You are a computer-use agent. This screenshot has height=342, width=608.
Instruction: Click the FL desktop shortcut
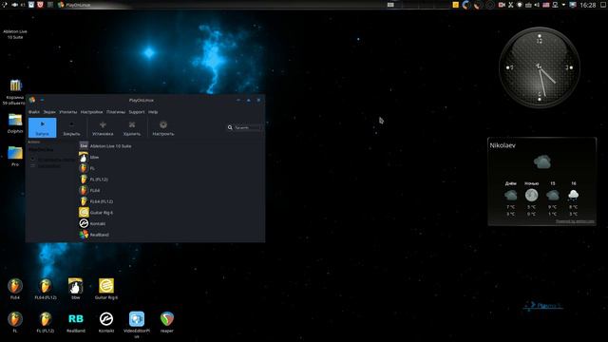coord(15,322)
